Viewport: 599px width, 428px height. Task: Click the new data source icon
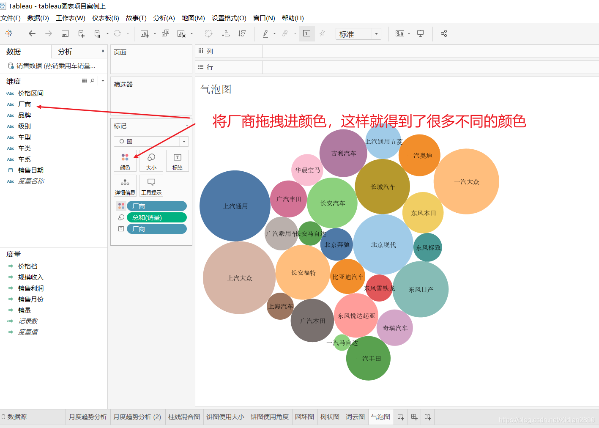[82, 33]
